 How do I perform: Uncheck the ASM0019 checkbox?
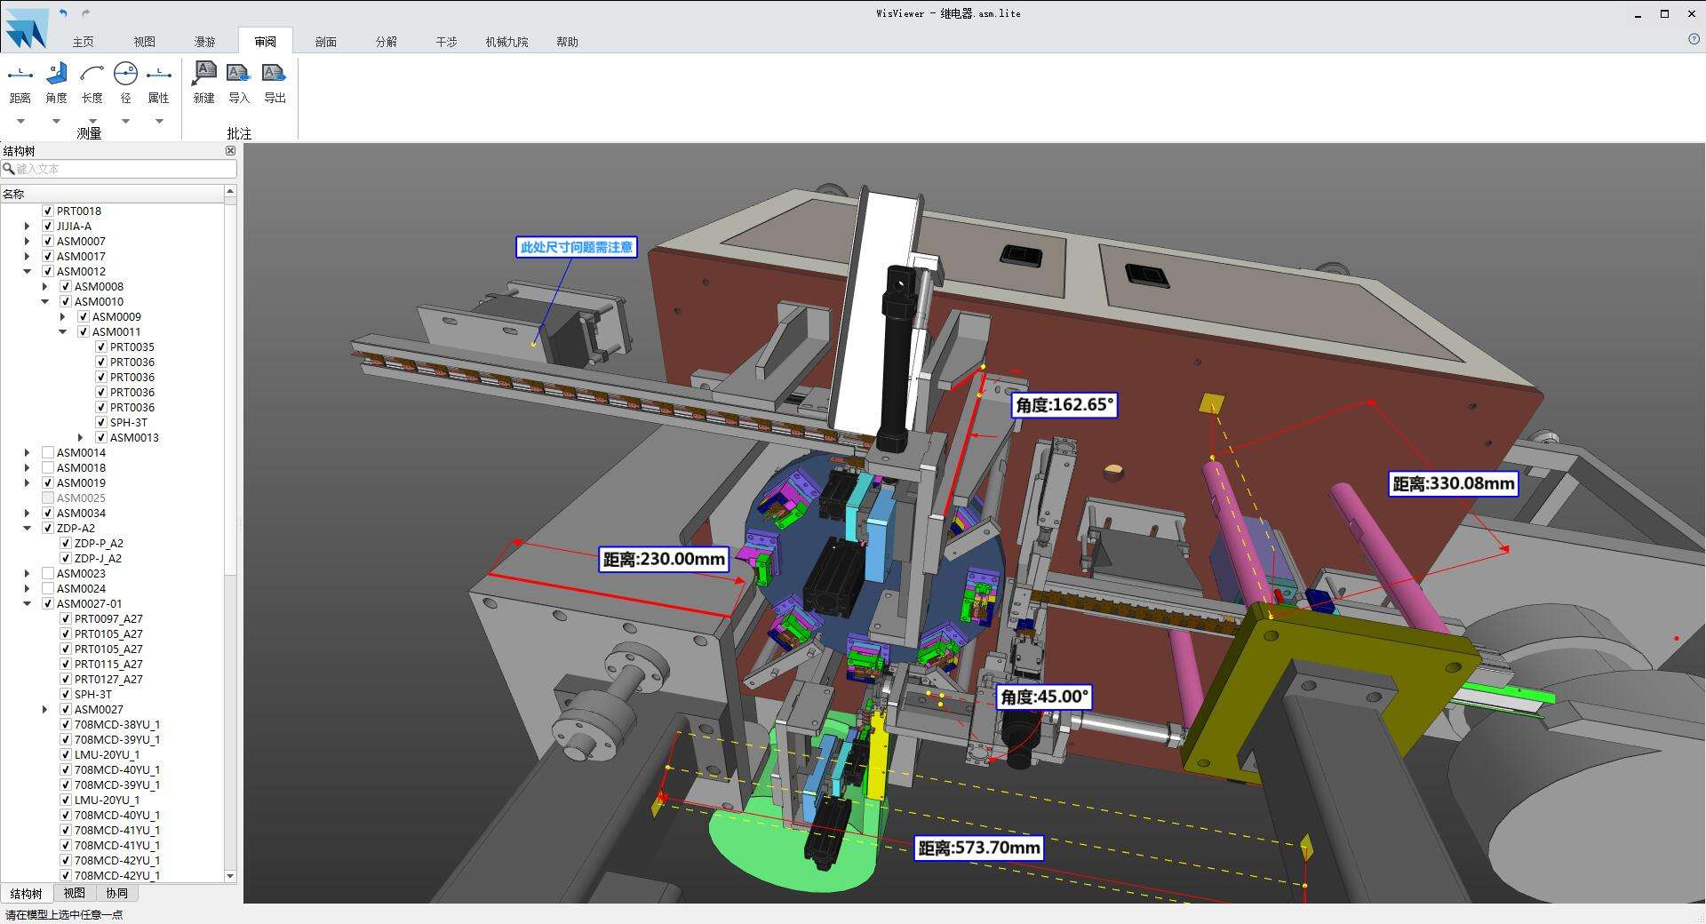(x=48, y=483)
